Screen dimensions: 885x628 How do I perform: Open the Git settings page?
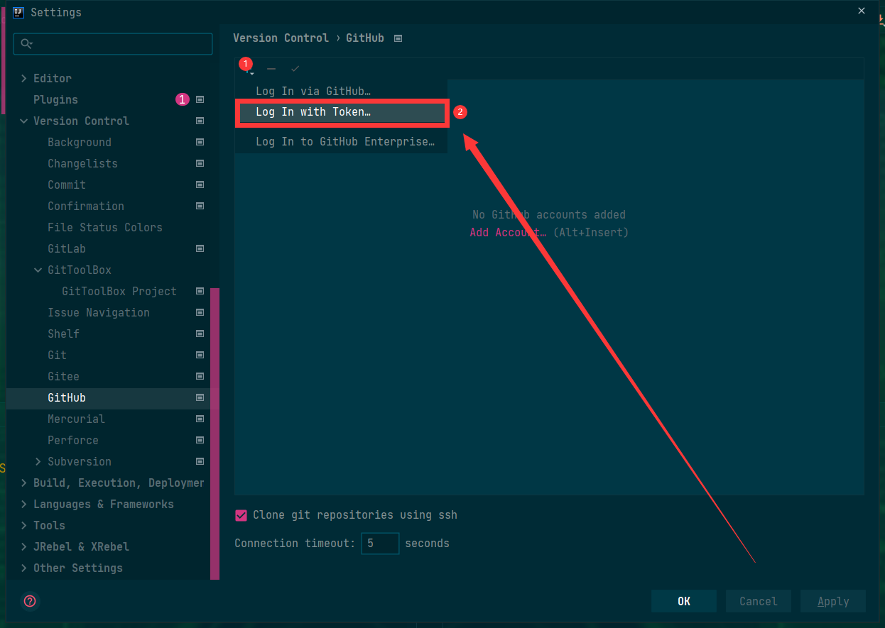click(57, 355)
